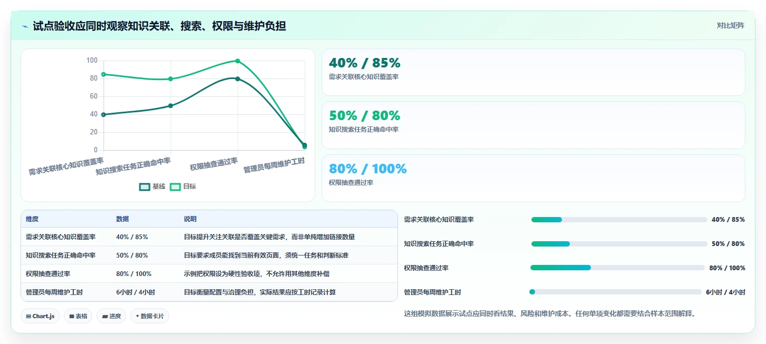Click the 权限抽查通过率 progress bar
The width and height of the screenshot is (766, 344).
pos(617,268)
